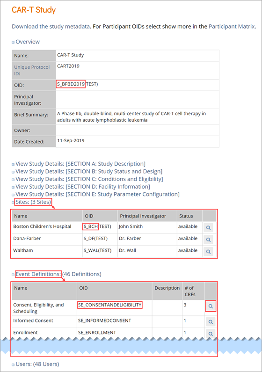
Task: Select the SE_ENROLLMENT event OID
Action: 97,332
